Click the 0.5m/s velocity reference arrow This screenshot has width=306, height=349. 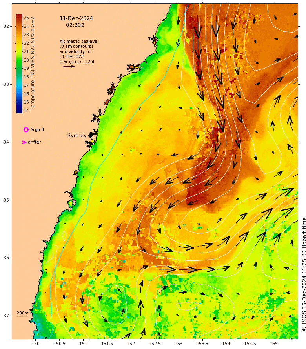click(x=69, y=66)
